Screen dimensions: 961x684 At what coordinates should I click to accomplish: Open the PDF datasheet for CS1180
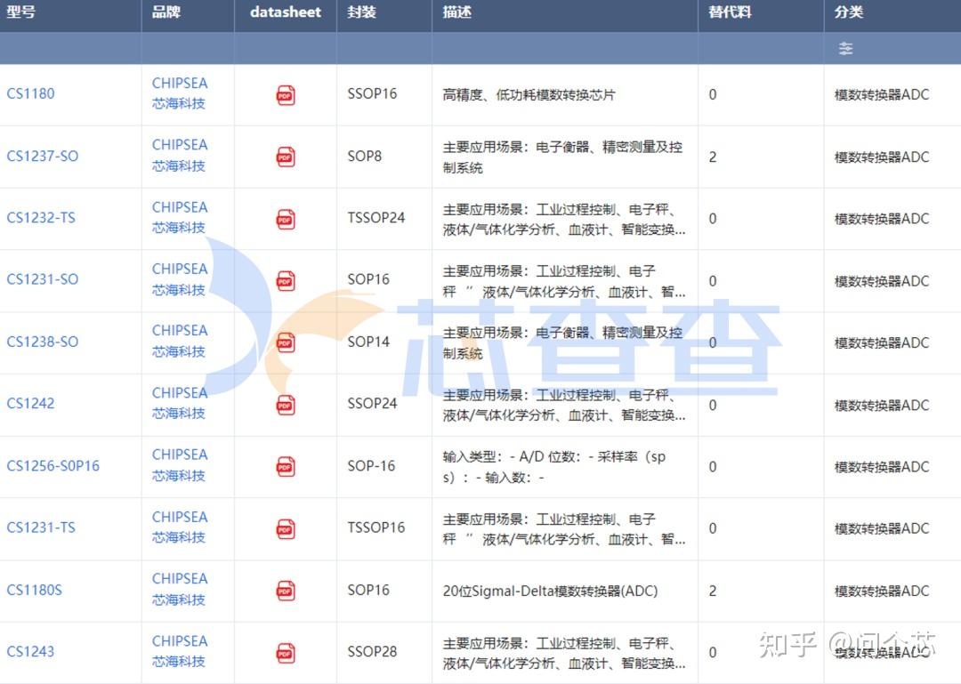pos(285,93)
